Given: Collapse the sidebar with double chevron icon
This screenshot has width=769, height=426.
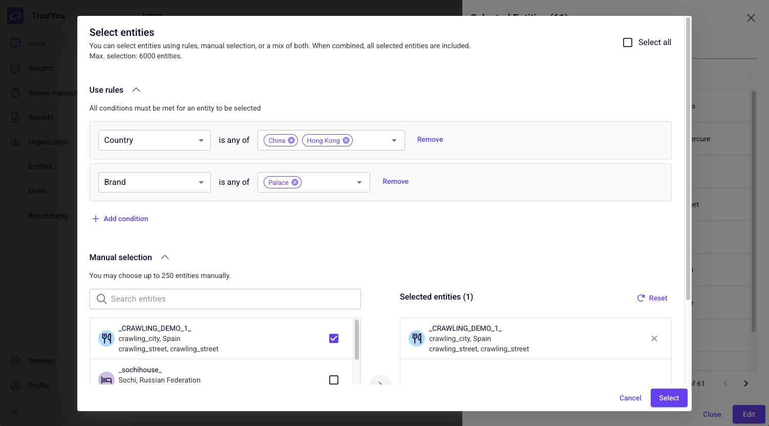Looking at the screenshot, I should [x=15, y=412].
